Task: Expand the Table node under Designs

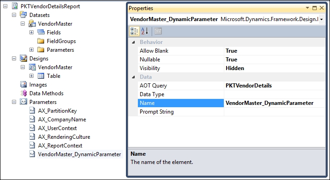Action: 31,76
